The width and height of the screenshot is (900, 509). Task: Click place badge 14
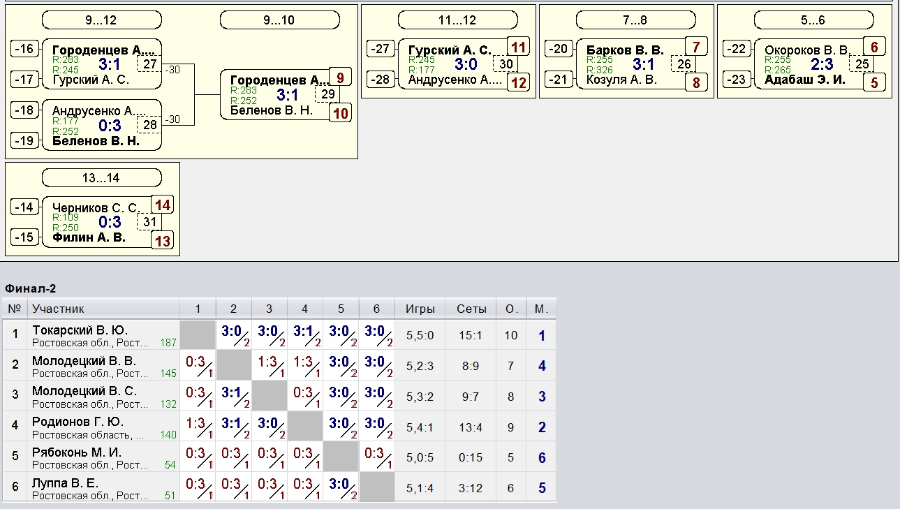point(163,205)
